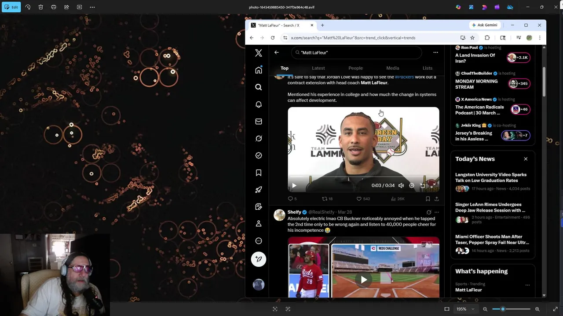Viewport: 563px width, 316px height.
Task: Open X Messages envelope
Action: pos(259,122)
